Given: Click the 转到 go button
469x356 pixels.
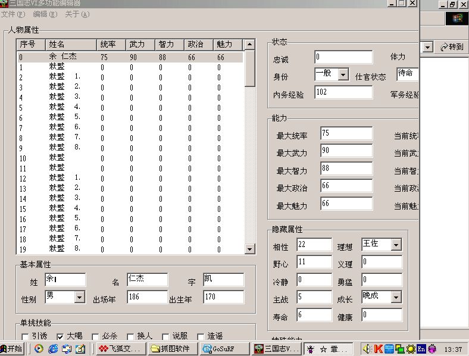Looking at the screenshot, I should point(452,47).
